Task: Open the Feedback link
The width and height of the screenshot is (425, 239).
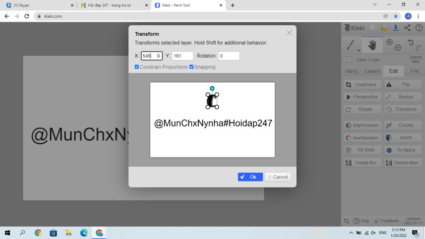Action: pos(386,221)
